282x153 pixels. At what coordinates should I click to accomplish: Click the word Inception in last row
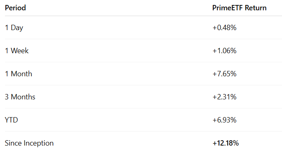tap(39, 143)
